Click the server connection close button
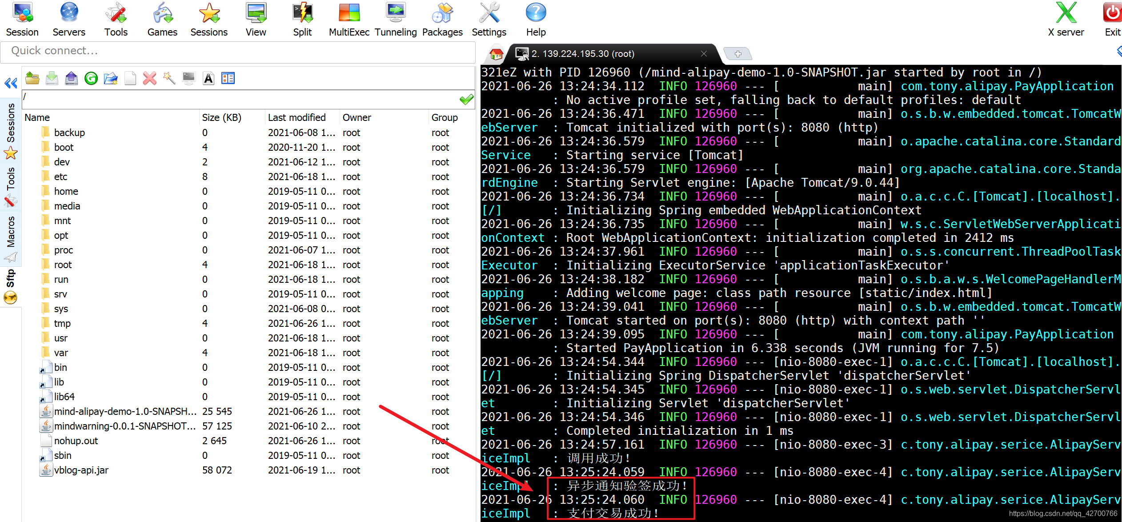 [704, 53]
